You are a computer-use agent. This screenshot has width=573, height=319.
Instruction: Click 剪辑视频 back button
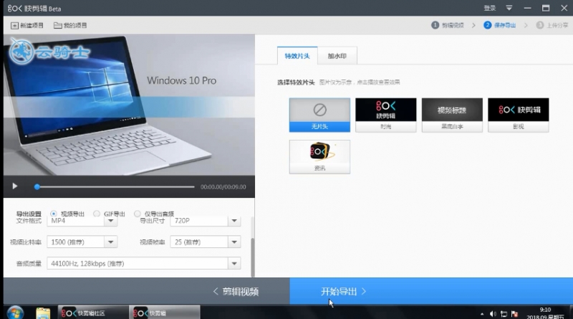tap(236, 291)
